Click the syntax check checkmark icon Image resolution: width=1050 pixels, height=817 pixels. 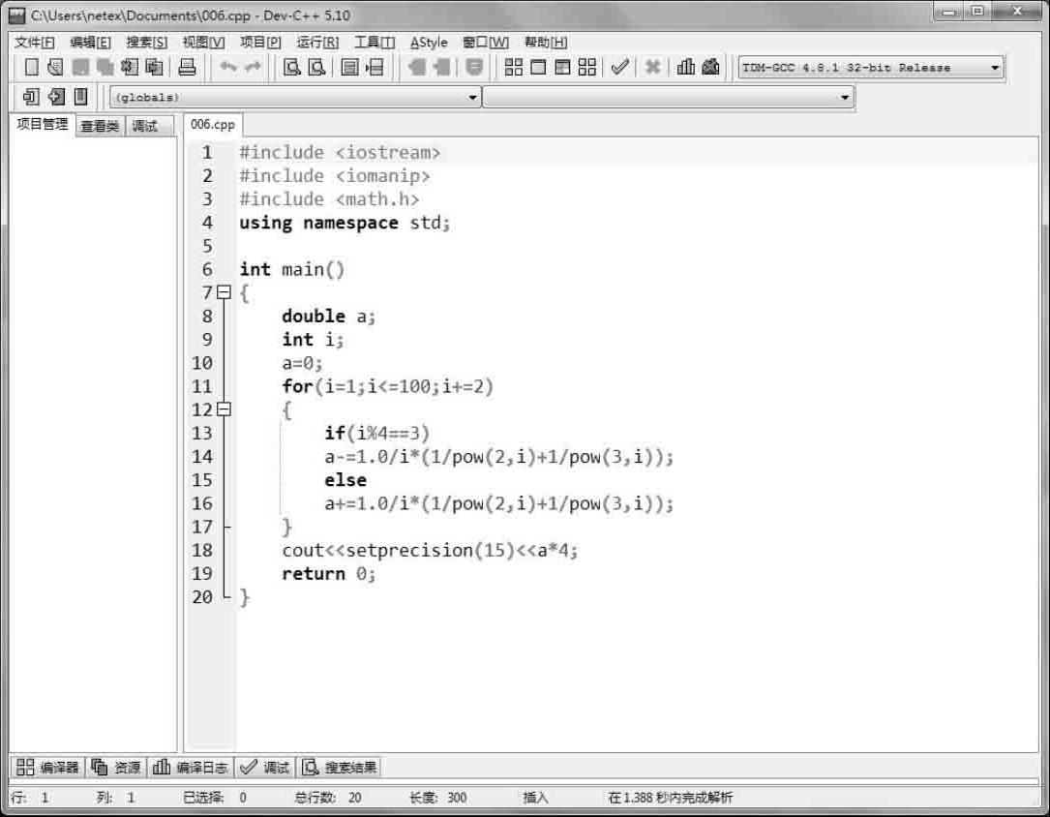tap(619, 68)
